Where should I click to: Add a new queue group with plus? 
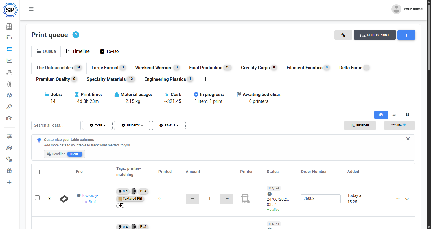tap(206, 79)
